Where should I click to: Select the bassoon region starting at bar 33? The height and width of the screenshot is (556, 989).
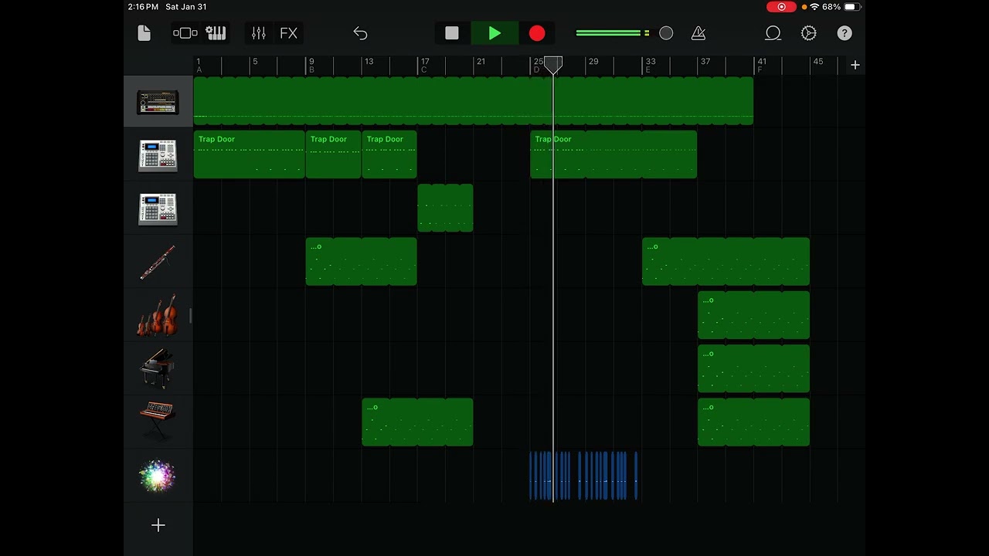pyautogui.click(x=726, y=262)
